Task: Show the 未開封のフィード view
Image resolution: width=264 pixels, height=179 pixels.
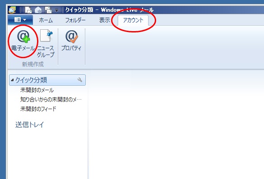Action: (x=38, y=109)
